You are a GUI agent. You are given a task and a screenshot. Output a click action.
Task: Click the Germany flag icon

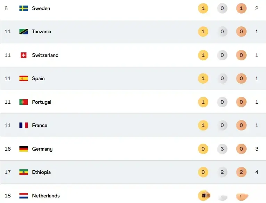pos(23,149)
